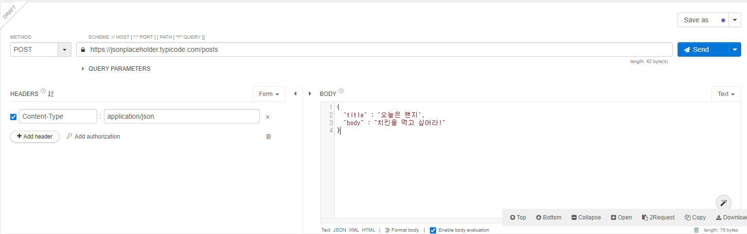This screenshot has width=747, height=234.
Task: Click Add authorization
Action: click(93, 137)
